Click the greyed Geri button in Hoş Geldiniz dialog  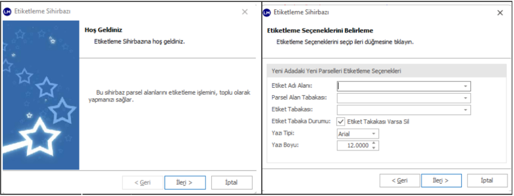[143, 182]
